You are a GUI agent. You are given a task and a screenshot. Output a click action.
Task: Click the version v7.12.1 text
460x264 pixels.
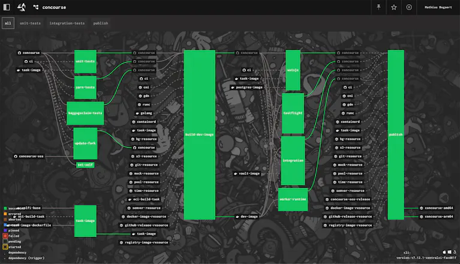coord(426,258)
